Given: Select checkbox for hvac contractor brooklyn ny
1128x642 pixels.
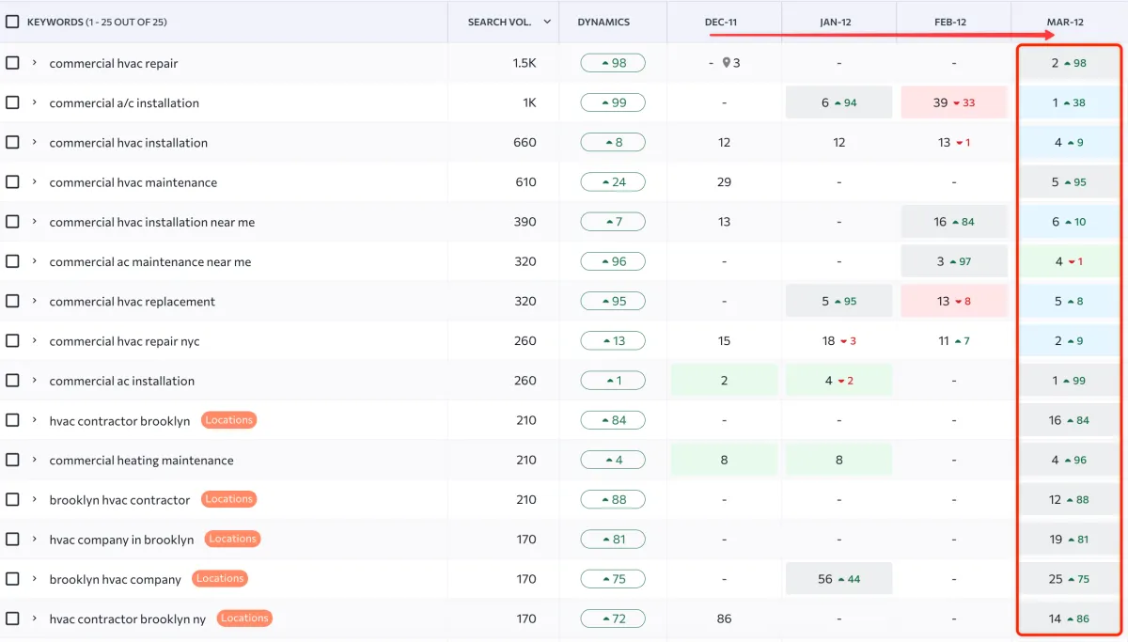Looking at the screenshot, I should click(x=12, y=619).
